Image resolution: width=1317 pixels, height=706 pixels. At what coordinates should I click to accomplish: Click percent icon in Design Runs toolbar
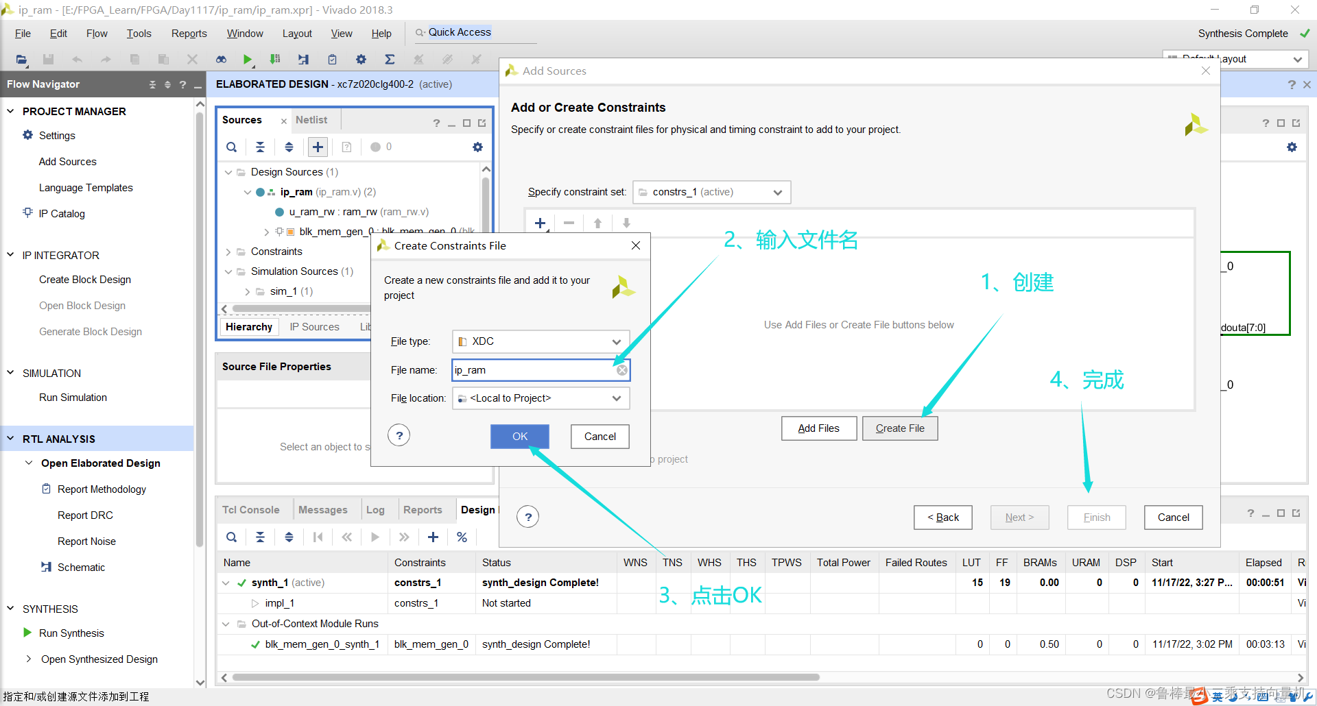pos(462,537)
